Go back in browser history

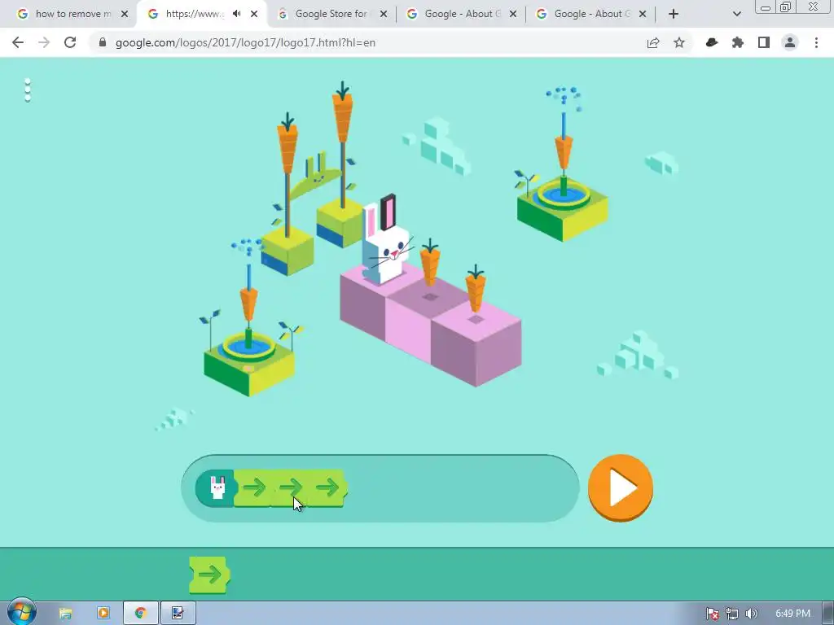(18, 42)
